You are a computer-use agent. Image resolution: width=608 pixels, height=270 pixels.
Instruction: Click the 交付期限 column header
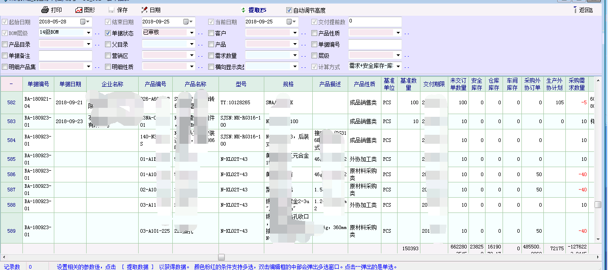point(434,84)
